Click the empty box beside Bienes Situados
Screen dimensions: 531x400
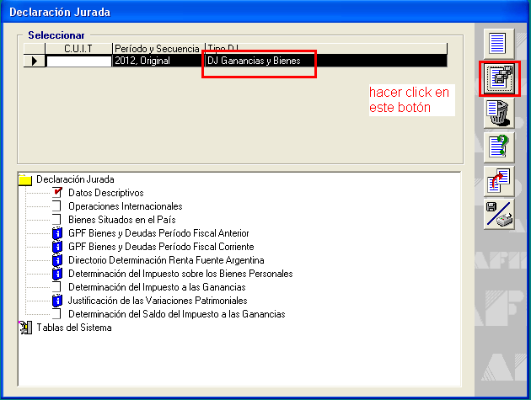click(57, 220)
